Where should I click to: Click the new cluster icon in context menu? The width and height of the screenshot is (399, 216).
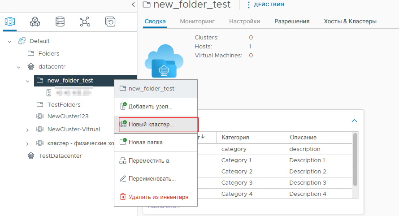point(123,124)
